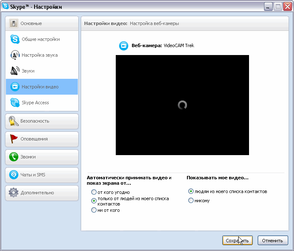Click the gear icon for Дополнительно

tap(13, 193)
